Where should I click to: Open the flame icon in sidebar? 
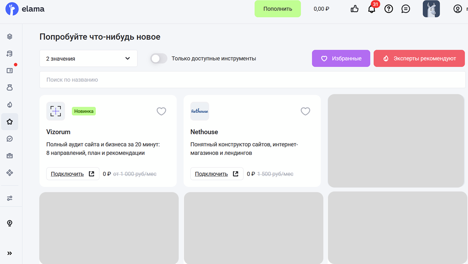10,105
